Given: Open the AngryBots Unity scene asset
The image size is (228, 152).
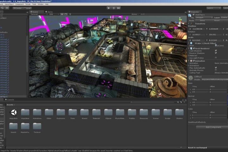Looking at the screenshot, I should tap(13, 112).
